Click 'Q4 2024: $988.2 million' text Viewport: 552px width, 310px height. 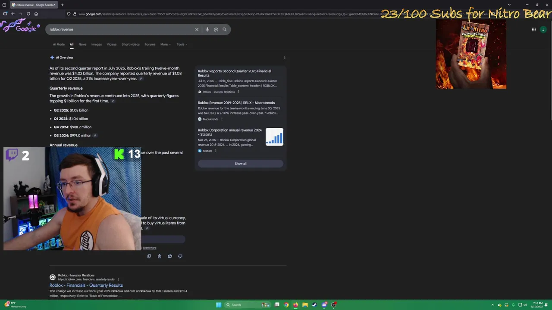pyautogui.click(x=72, y=127)
